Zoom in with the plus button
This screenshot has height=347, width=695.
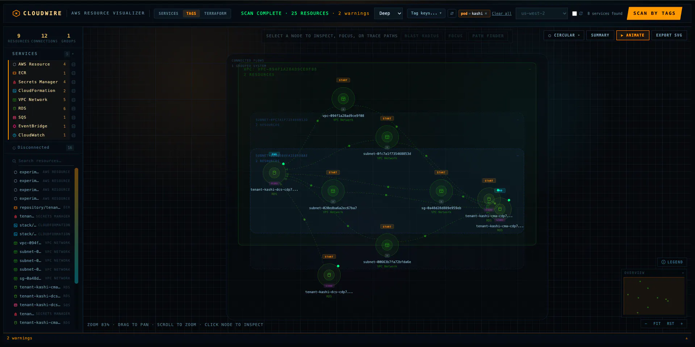click(682, 324)
